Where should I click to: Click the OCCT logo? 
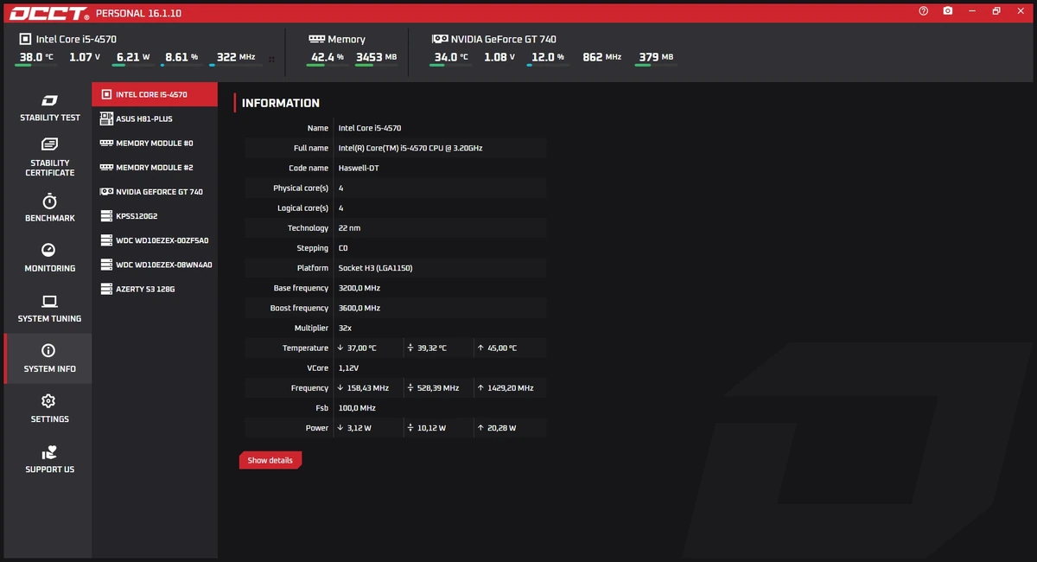[x=49, y=14]
